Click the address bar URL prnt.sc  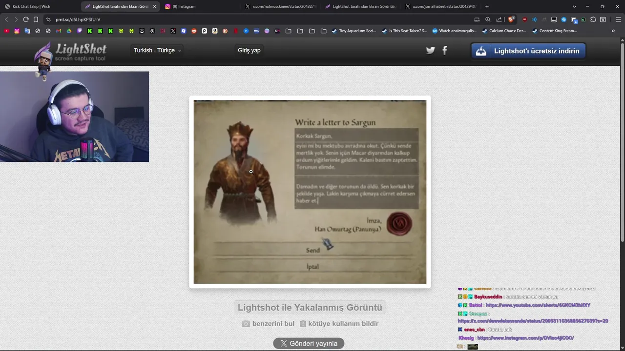click(x=78, y=19)
